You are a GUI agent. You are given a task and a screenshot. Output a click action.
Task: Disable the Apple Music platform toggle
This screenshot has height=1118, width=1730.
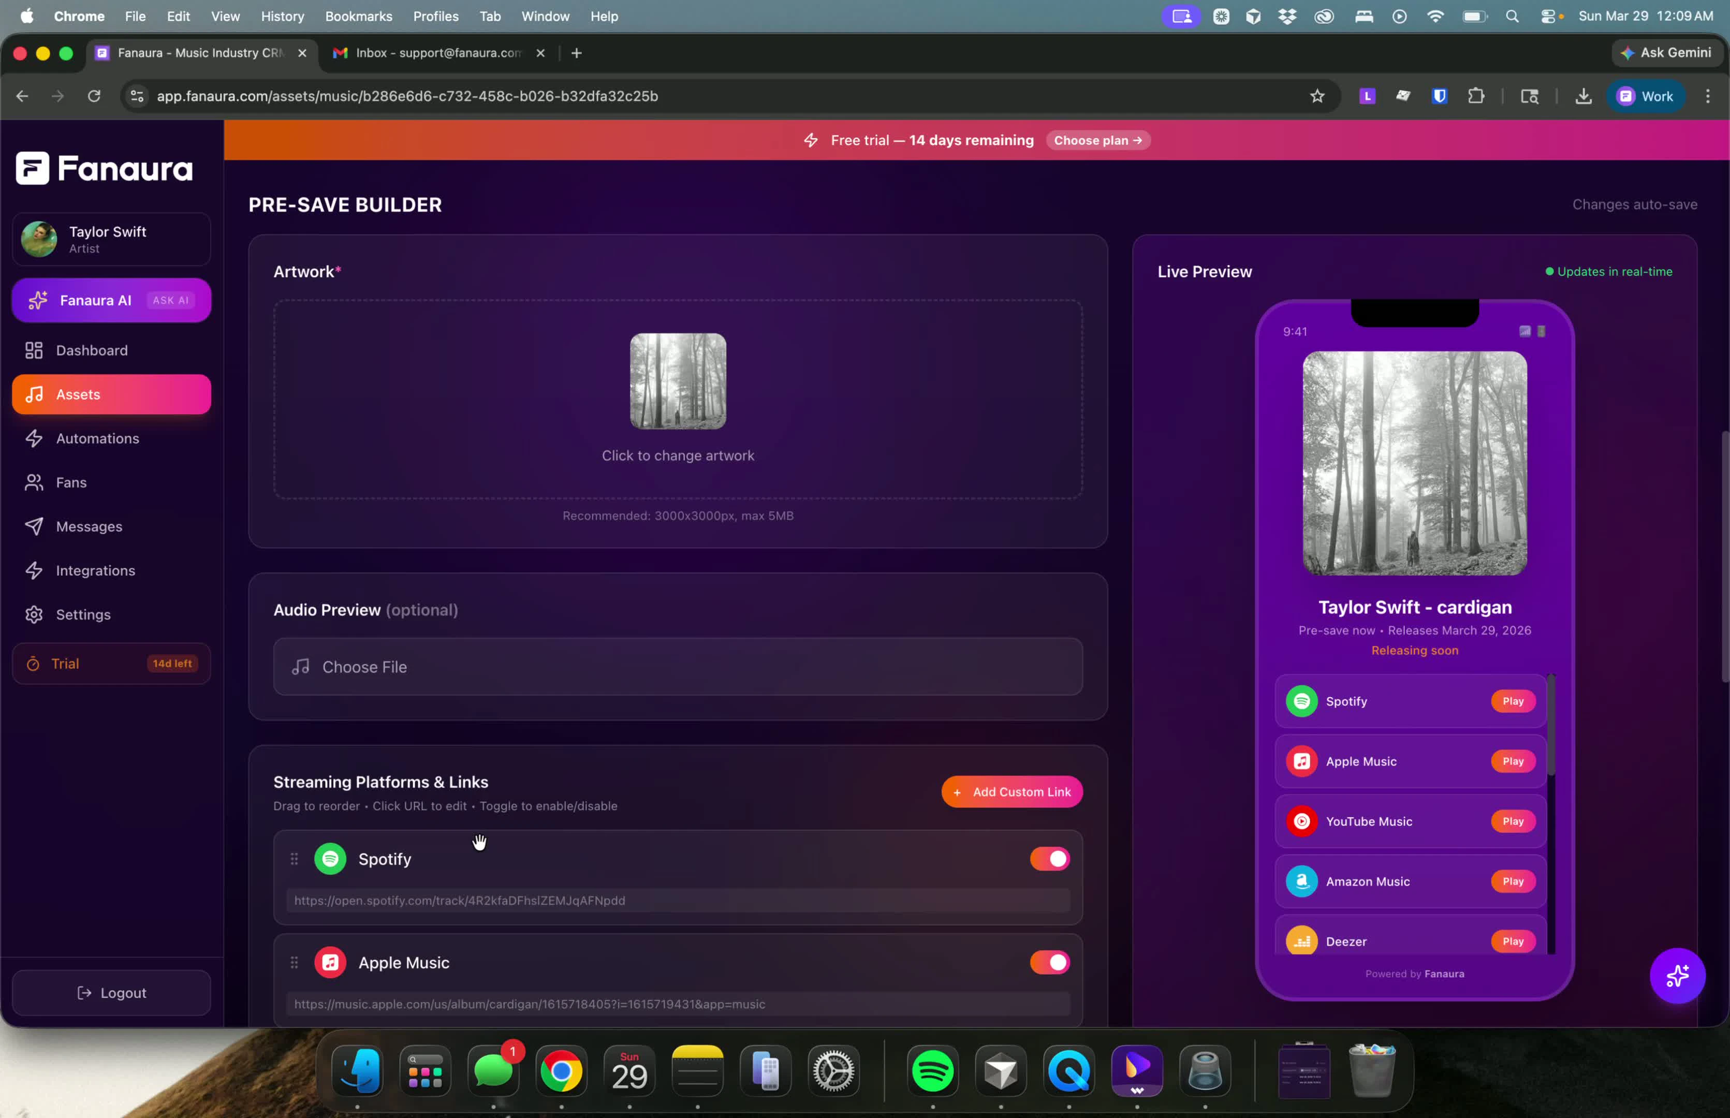click(1050, 963)
